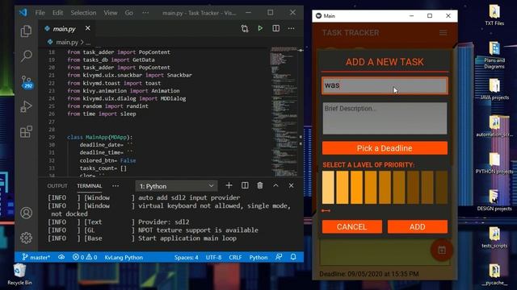This screenshot has height=290, width=517.
Task: Open the Manage gear in activity bar
Action: [x=26, y=238]
